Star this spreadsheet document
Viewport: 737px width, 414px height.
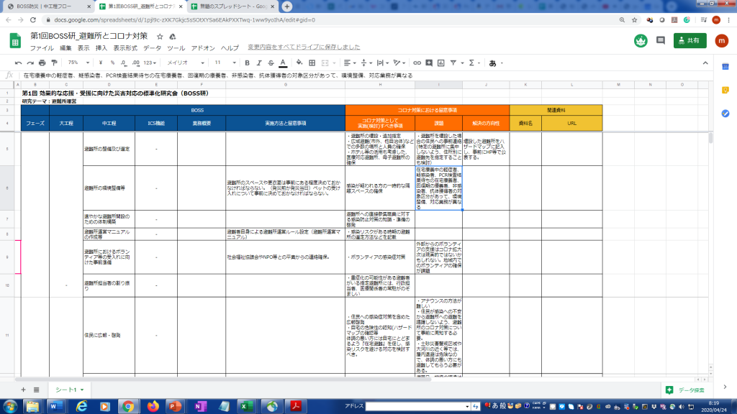pyautogui.click(x=159, y=37)
